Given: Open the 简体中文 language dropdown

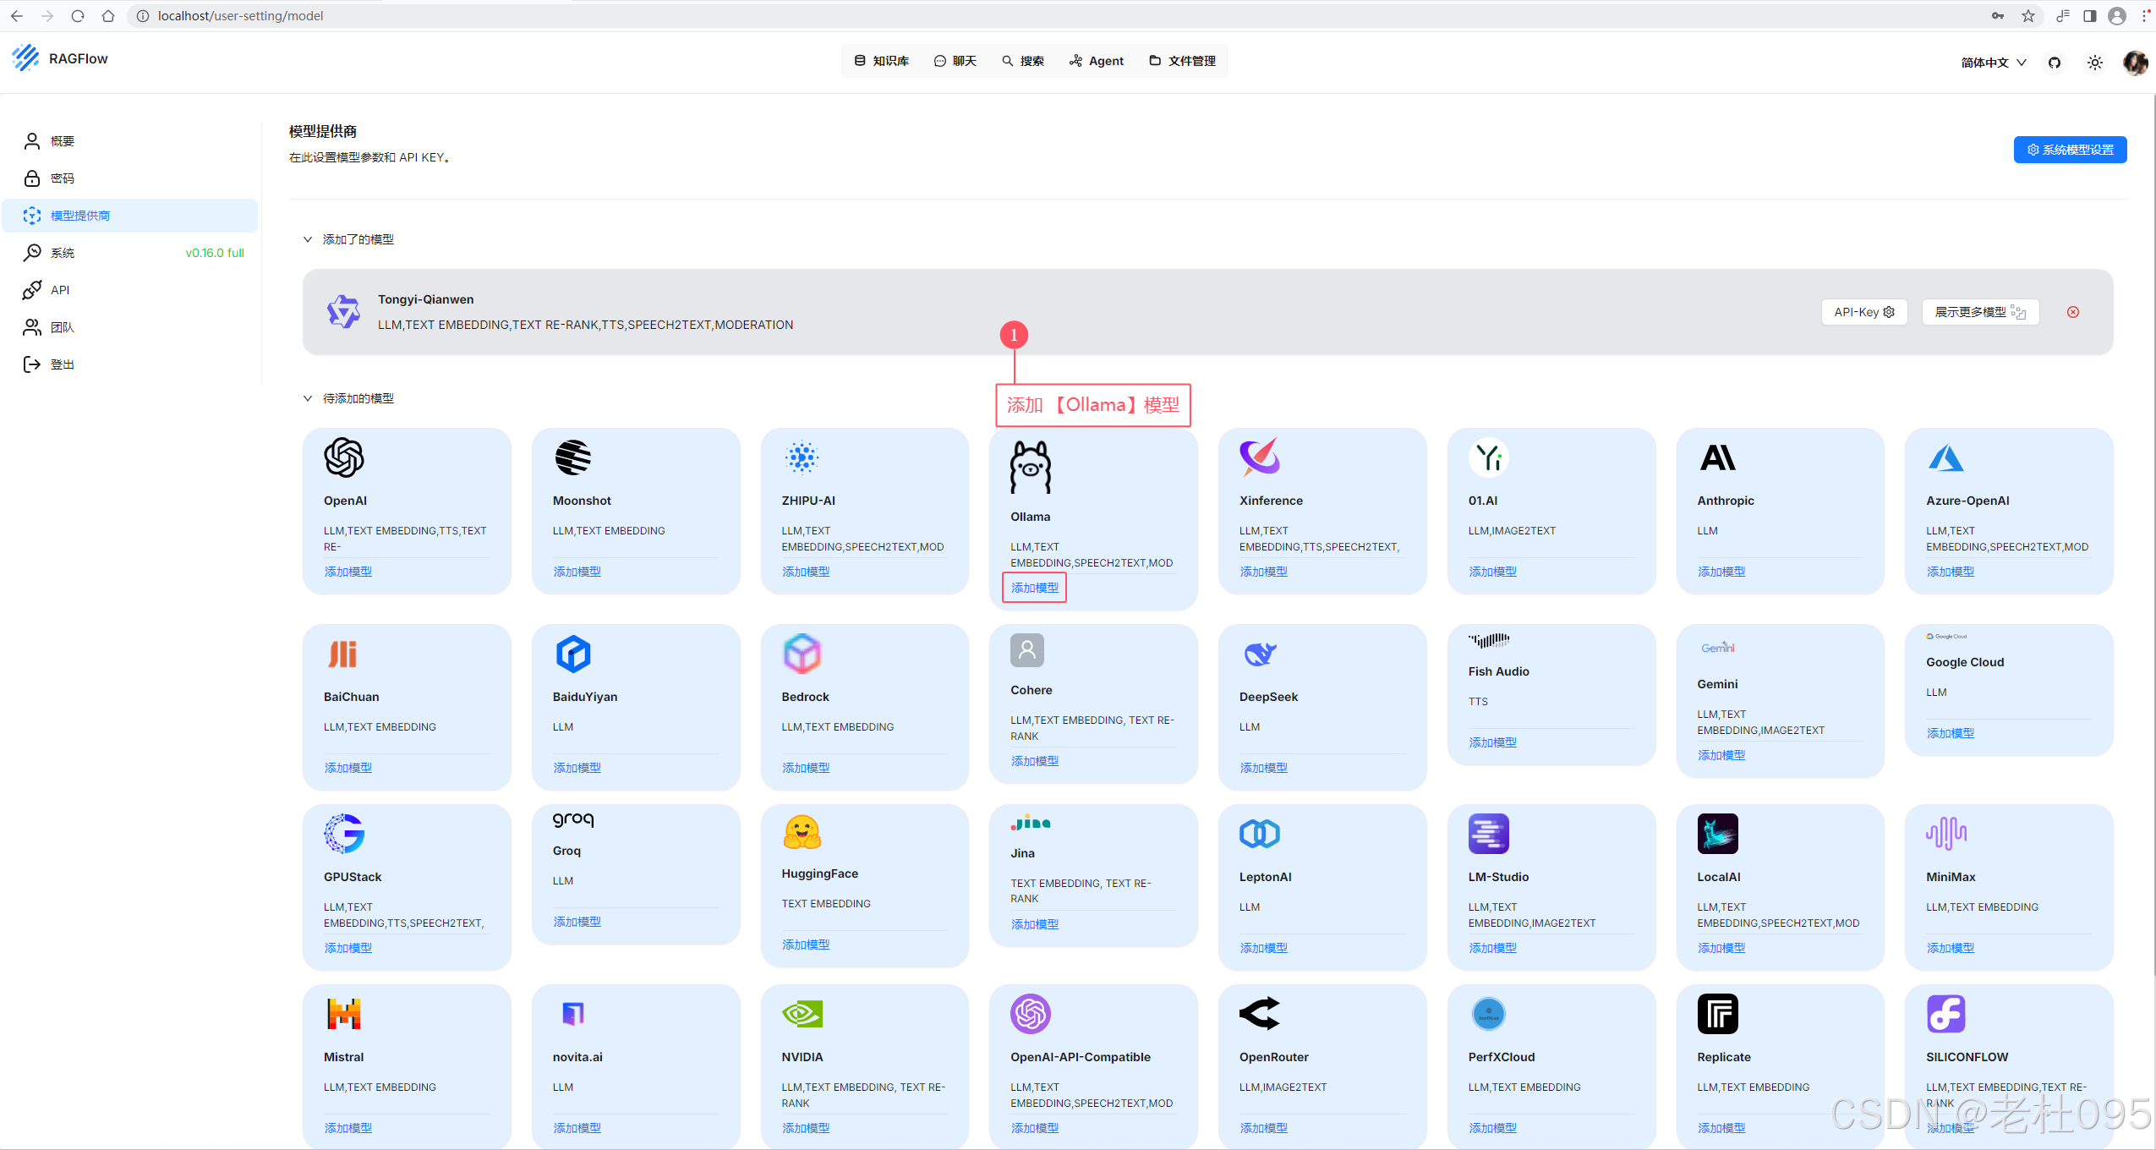Looking at the screenshot, I should click(1993, 63).
